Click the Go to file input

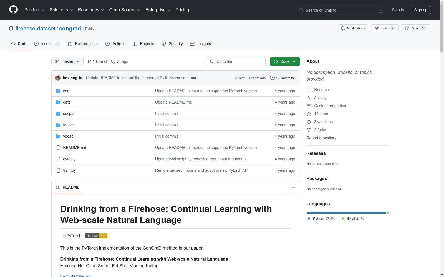pos(236,61)
